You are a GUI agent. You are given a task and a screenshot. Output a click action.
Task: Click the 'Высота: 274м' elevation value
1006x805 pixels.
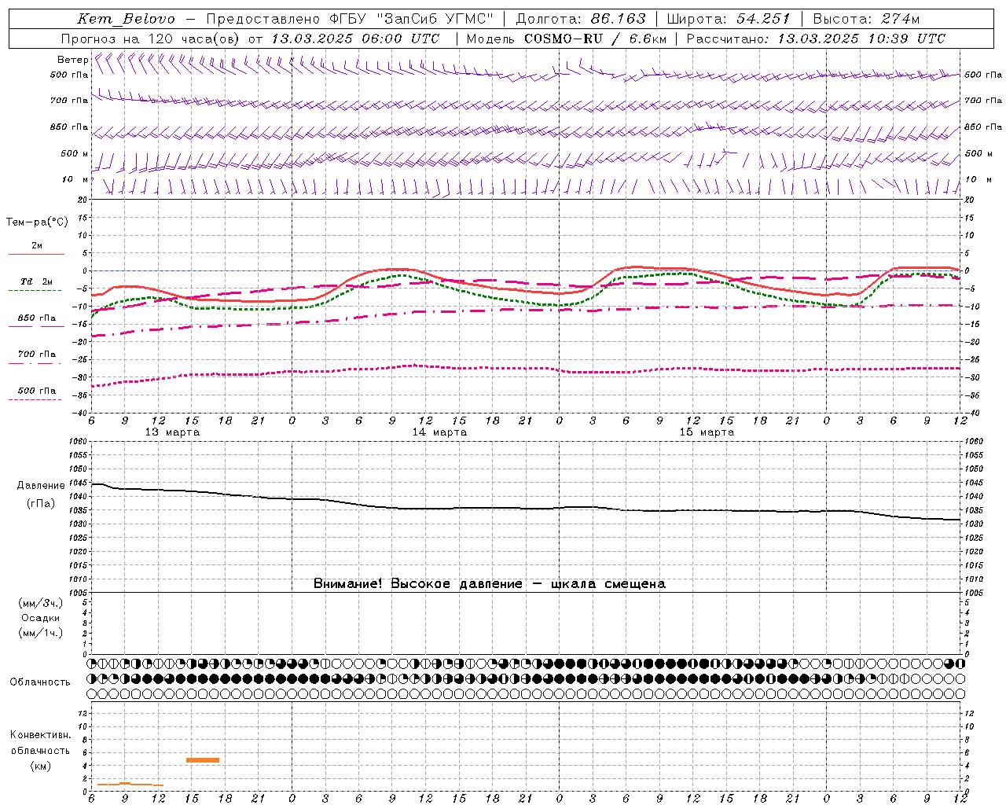tap(866, 19)
